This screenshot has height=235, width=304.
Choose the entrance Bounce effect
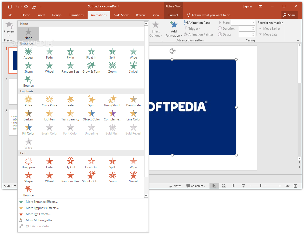tap(28, 82)
